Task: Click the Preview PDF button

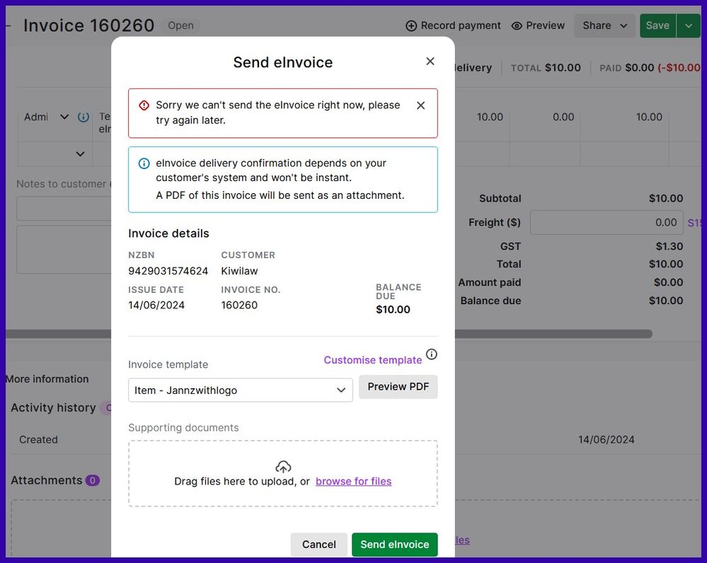Action: click(x=398, y=387)
